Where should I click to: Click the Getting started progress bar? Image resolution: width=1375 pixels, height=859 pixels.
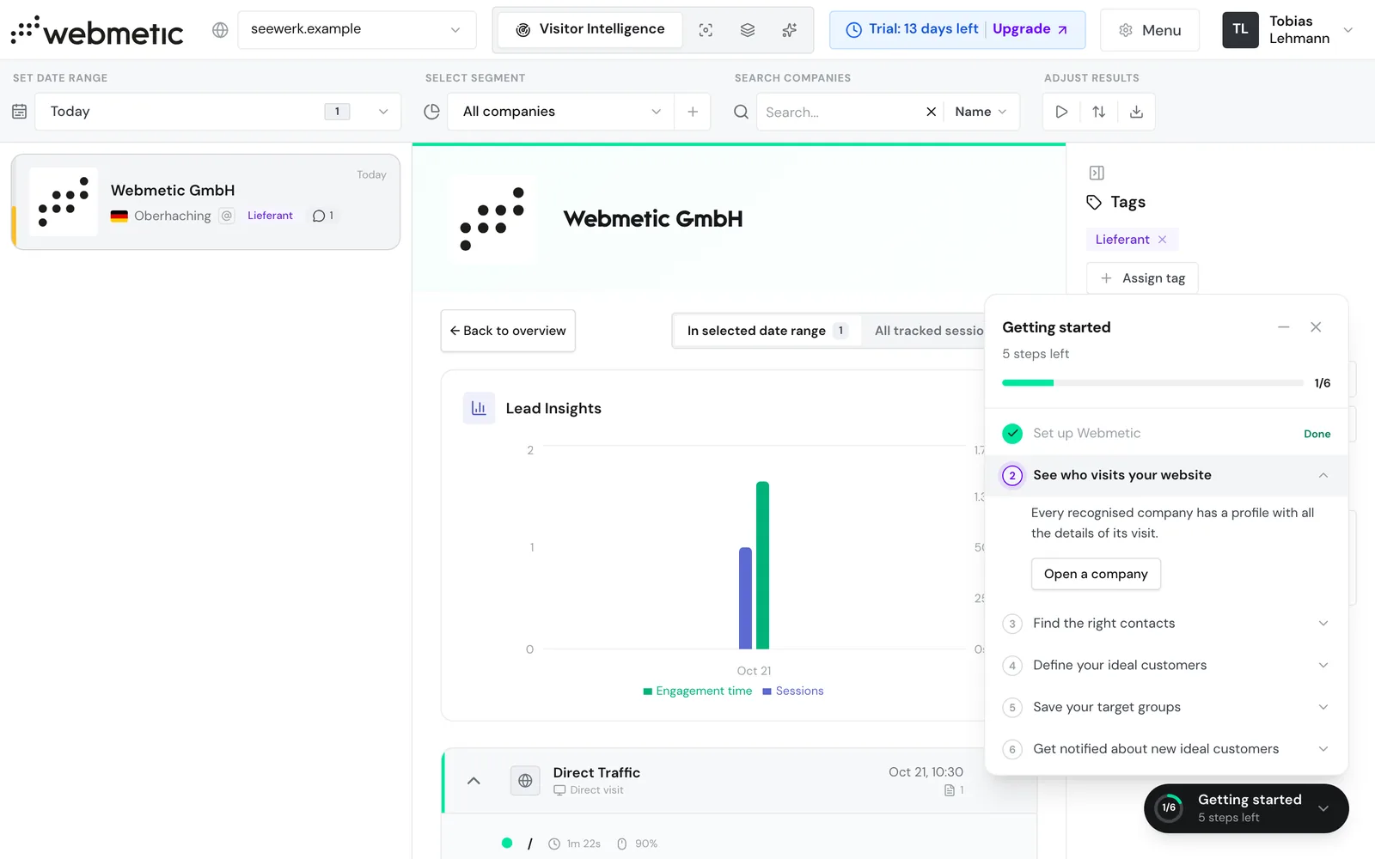(1152, 383)
